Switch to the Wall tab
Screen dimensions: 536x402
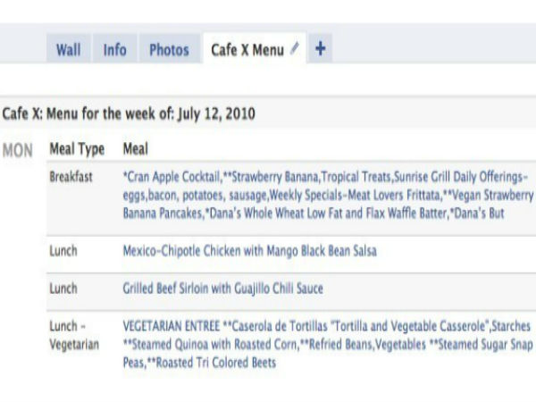[69, 50]
